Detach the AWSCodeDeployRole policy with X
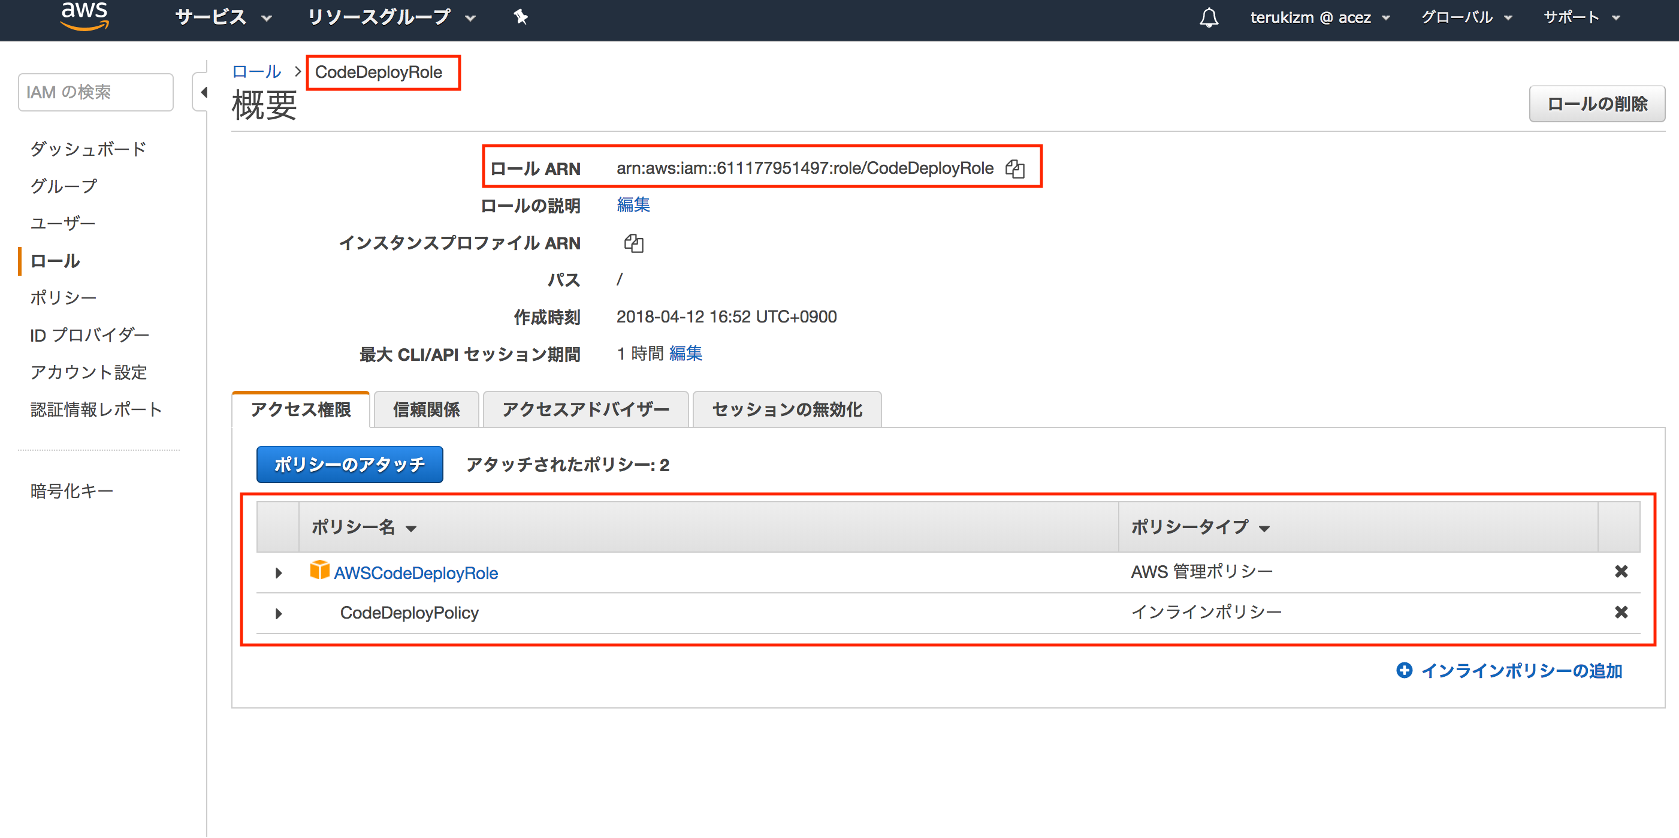The width and height of the screenshot is (1679, 838). coord(1621,571)
